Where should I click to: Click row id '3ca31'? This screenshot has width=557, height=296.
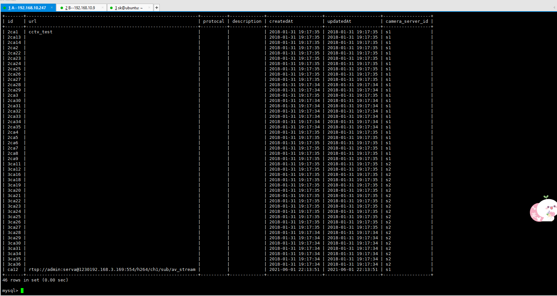click(14, 248)
